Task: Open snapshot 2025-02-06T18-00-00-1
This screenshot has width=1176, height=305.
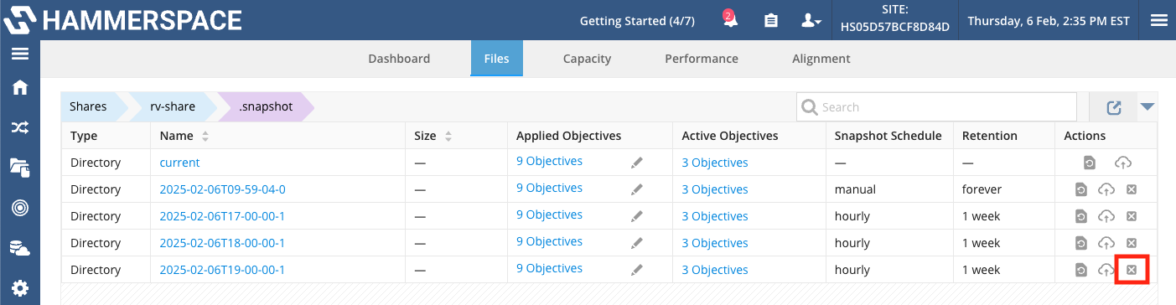Action: tap(222, 243)
